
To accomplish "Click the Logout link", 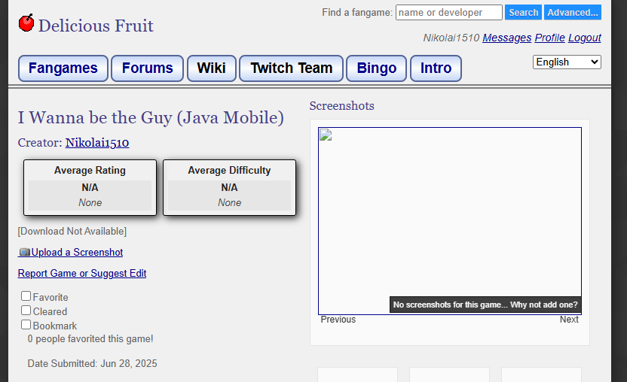I will coord(585,38).
